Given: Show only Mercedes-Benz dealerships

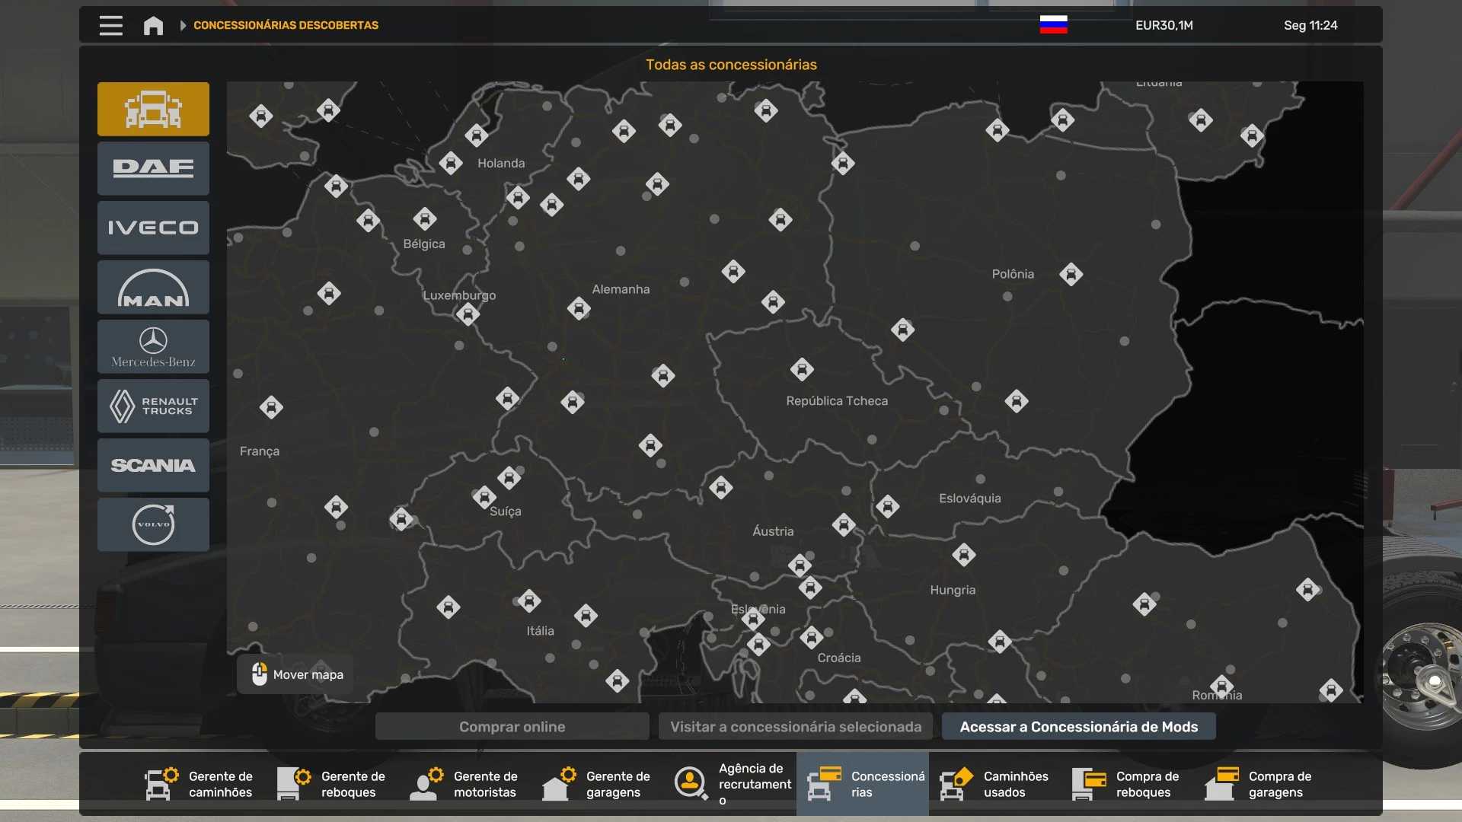Looking at the screenshot, I should [153, 346].
